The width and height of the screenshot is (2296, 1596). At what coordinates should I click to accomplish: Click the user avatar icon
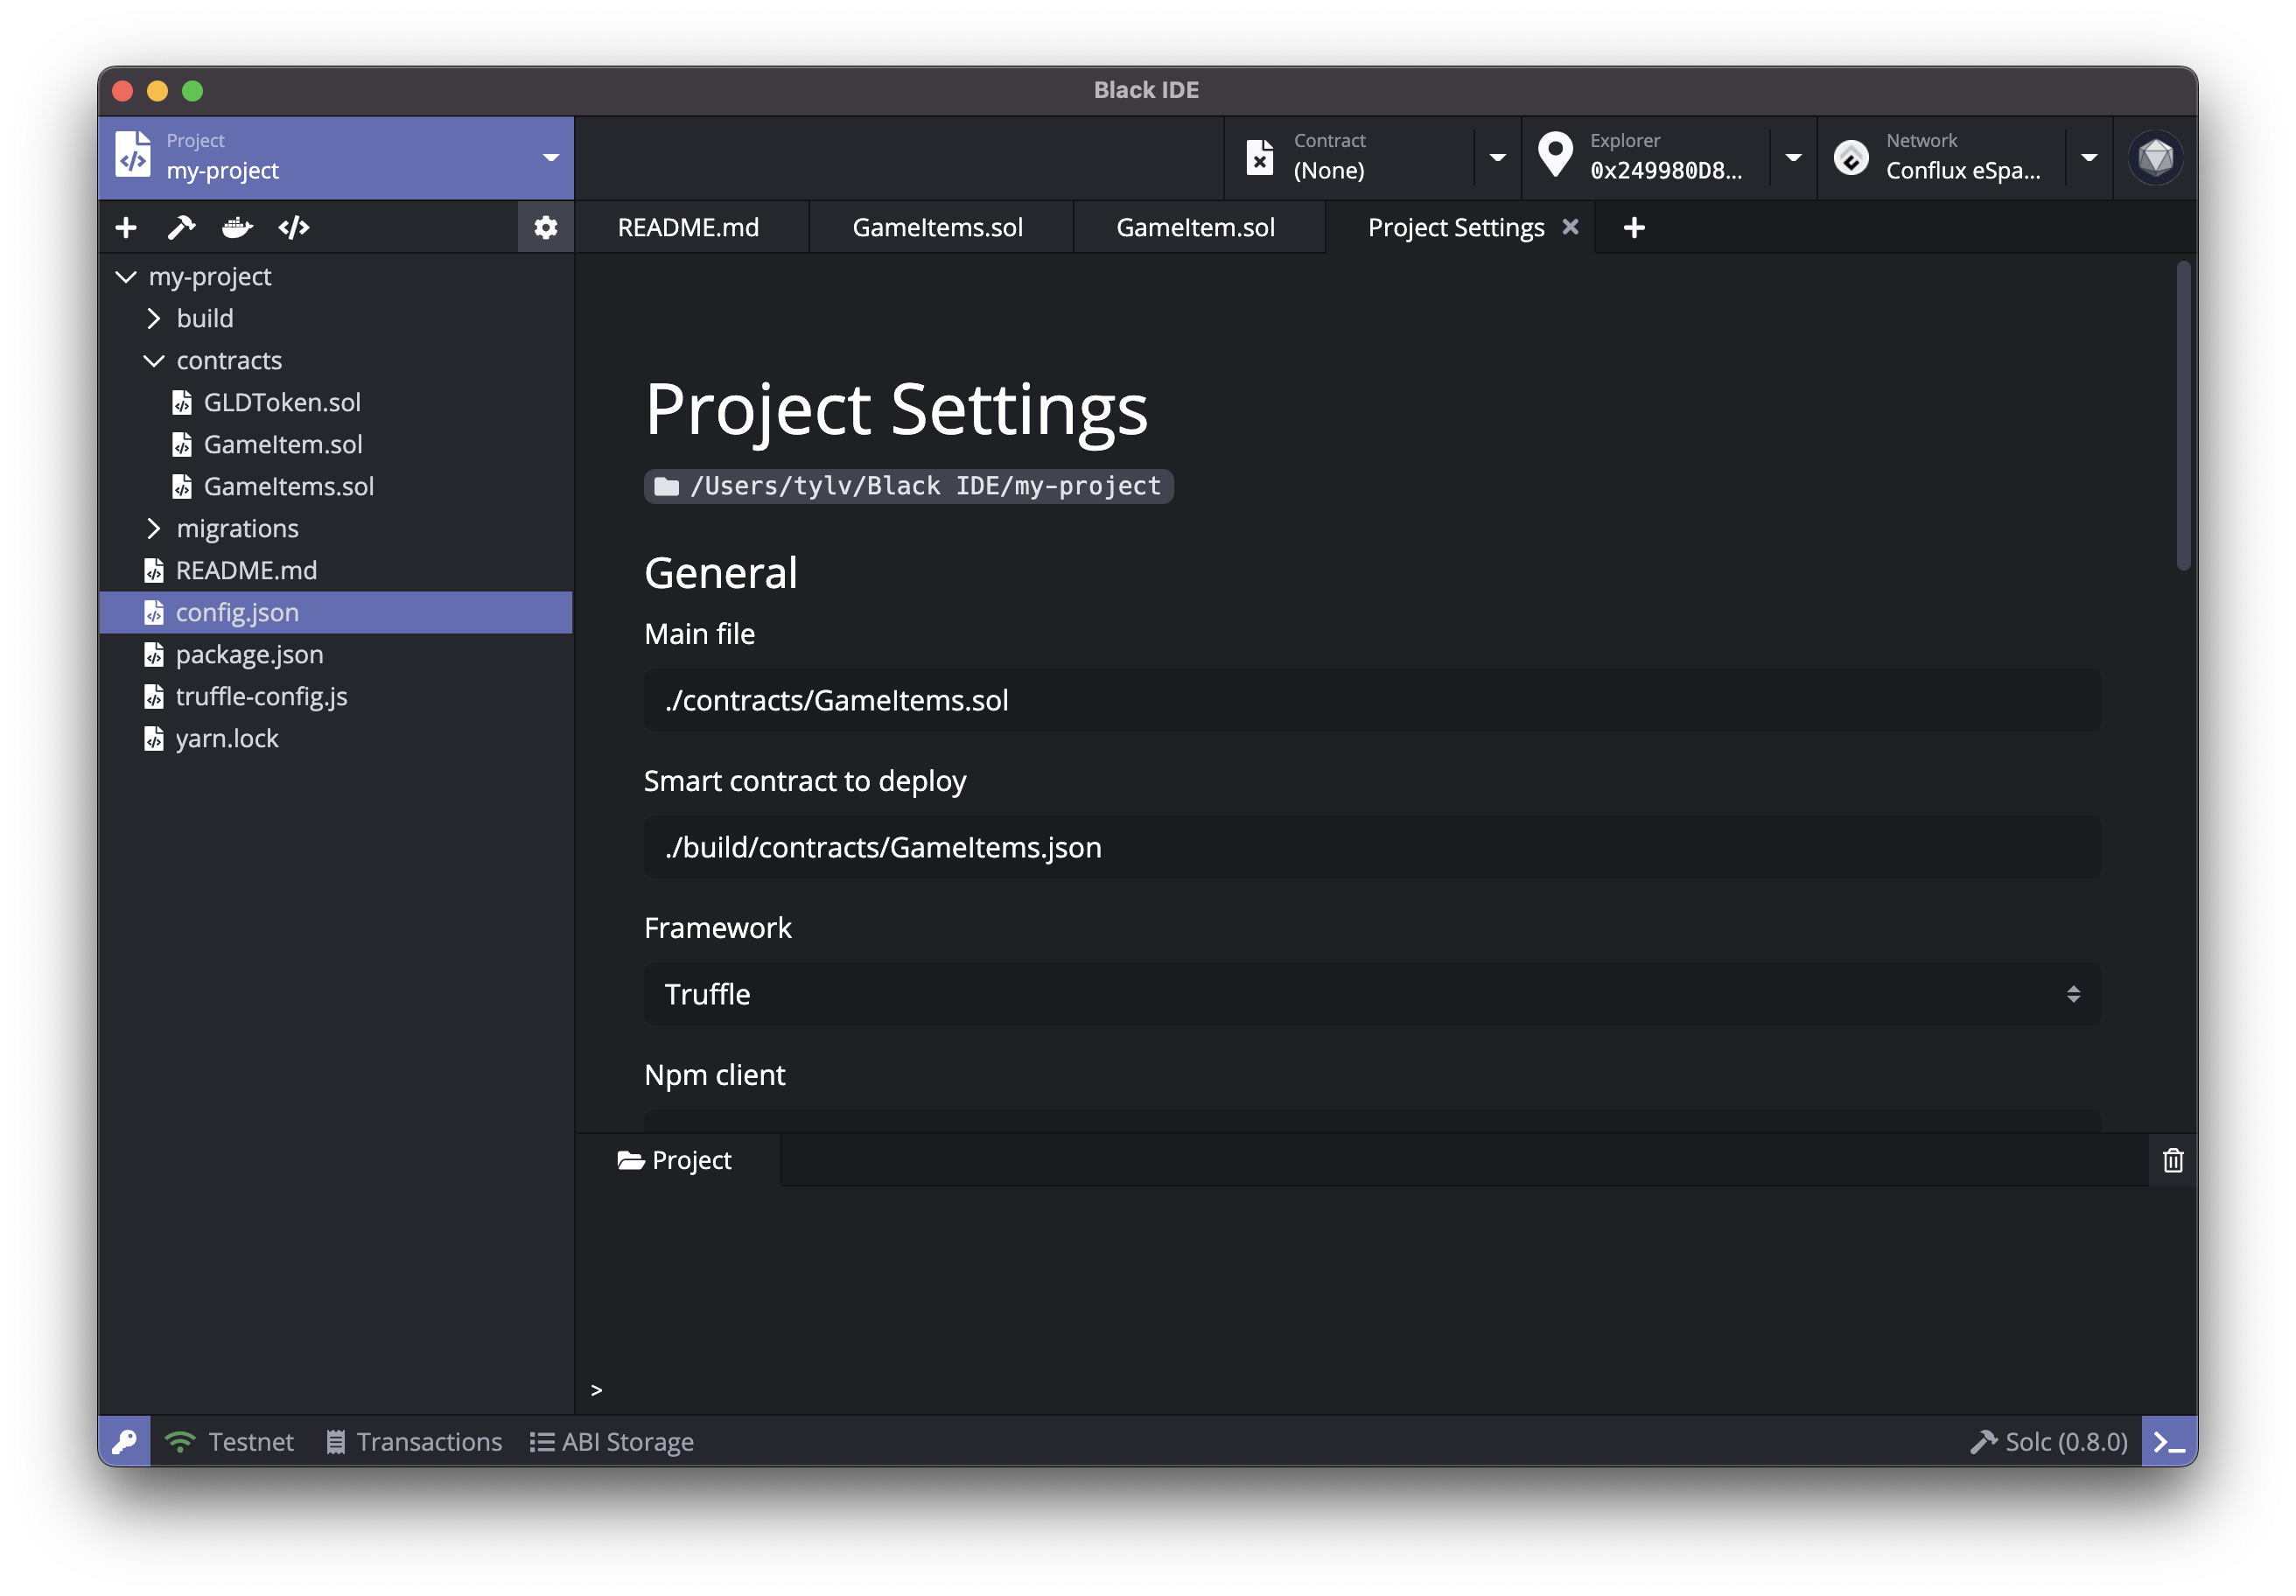tap(2155, 158)
